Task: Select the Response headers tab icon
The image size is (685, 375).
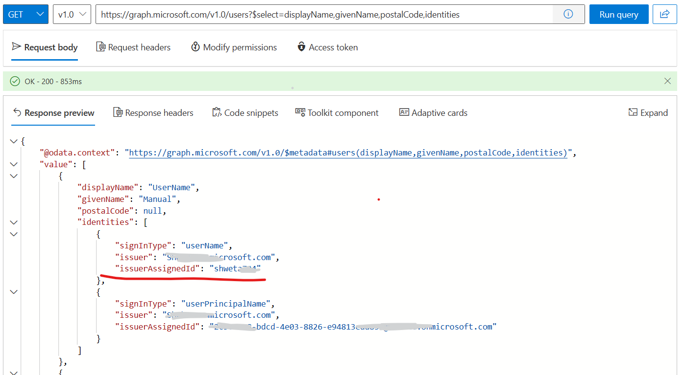Action: tap(118, 112)
